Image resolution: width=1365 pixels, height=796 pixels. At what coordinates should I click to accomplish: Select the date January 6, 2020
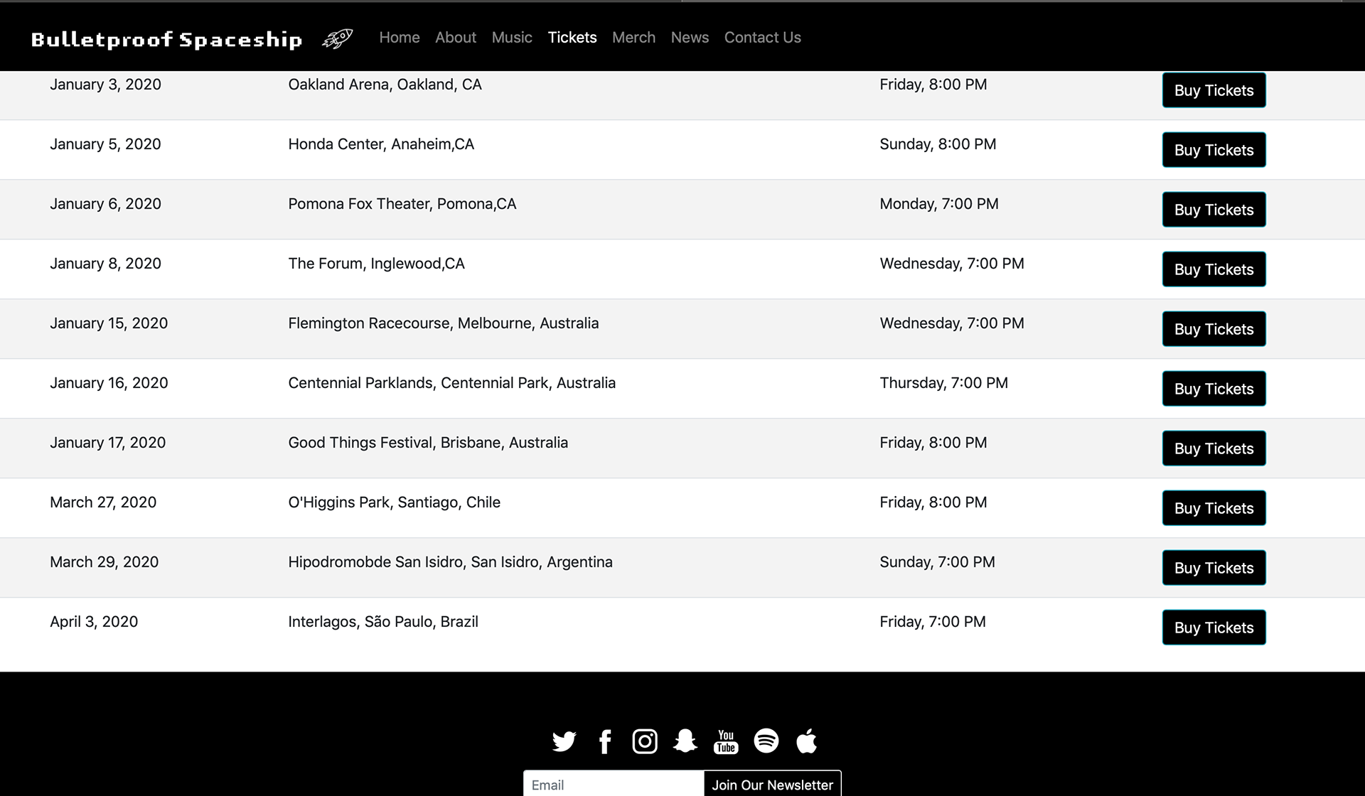(x=105, y=204)
